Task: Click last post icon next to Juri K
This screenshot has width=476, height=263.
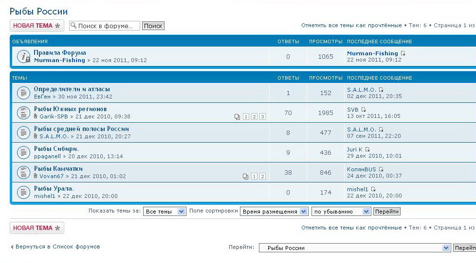Action: [367, 149]
